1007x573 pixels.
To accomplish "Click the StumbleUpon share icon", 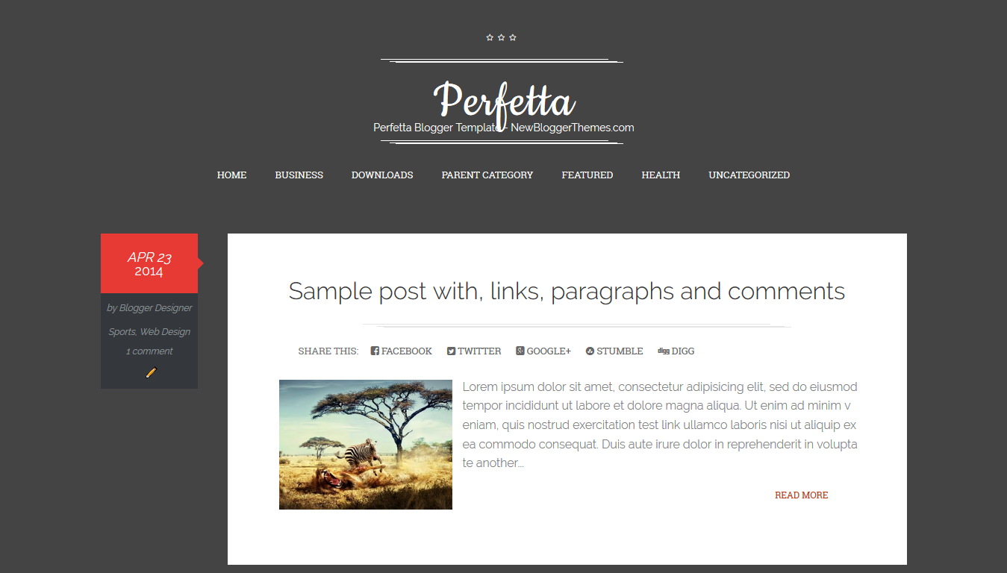I will tap(590, 351).
